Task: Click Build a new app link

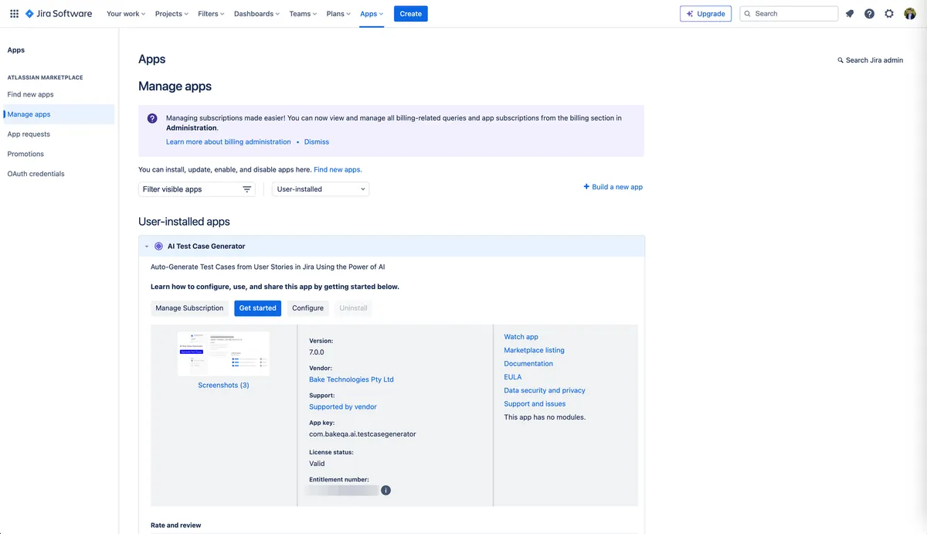Action: (x=613, y=187)
